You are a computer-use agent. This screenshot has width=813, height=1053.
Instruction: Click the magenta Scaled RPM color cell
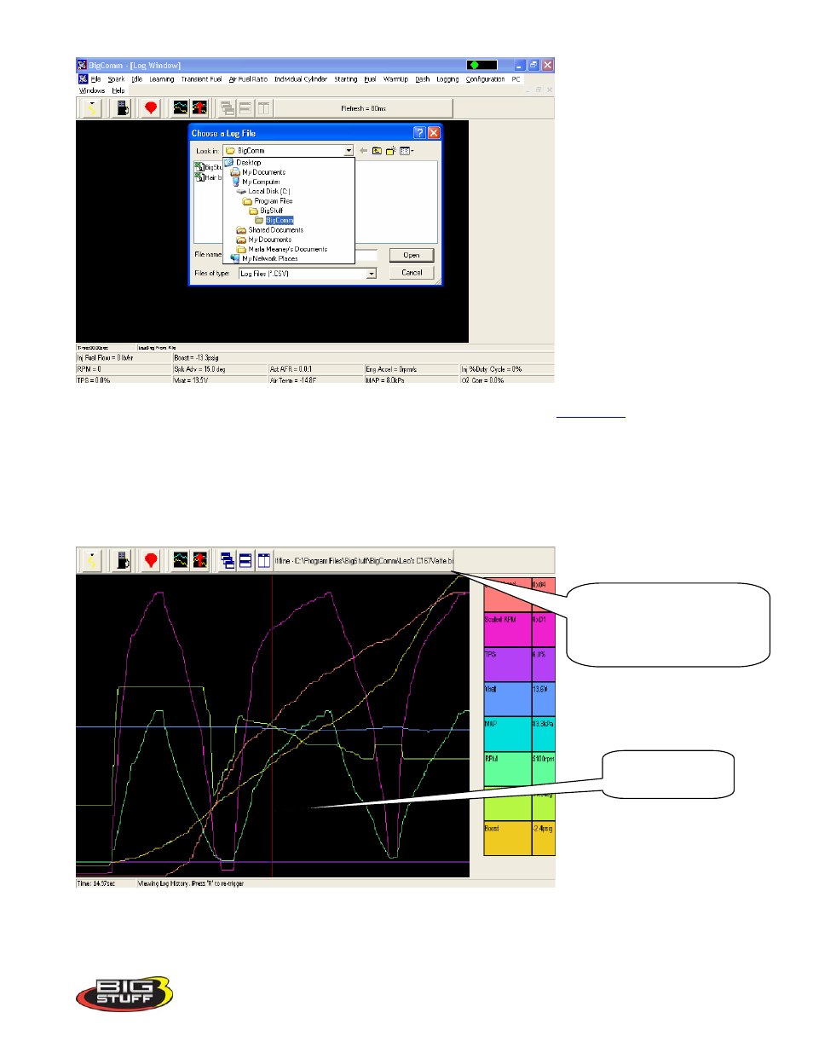(508, 629)
